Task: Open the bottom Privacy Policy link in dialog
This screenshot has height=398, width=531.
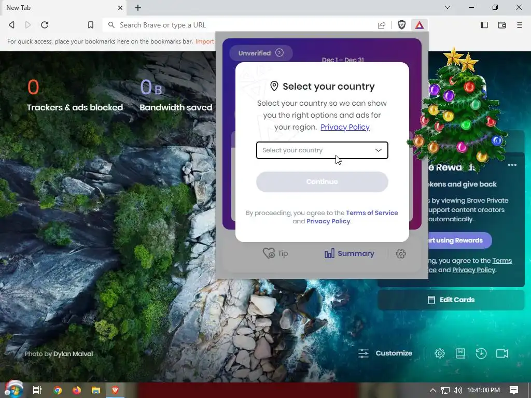Action: point(328,221)
